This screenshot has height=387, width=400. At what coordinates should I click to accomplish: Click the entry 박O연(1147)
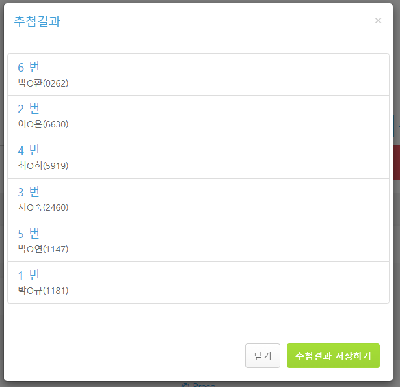[43, 249]
